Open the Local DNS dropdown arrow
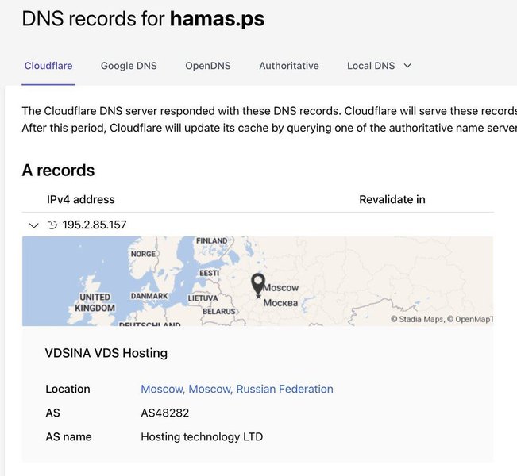Screen dimensions: 517x476 click(408, 66)
